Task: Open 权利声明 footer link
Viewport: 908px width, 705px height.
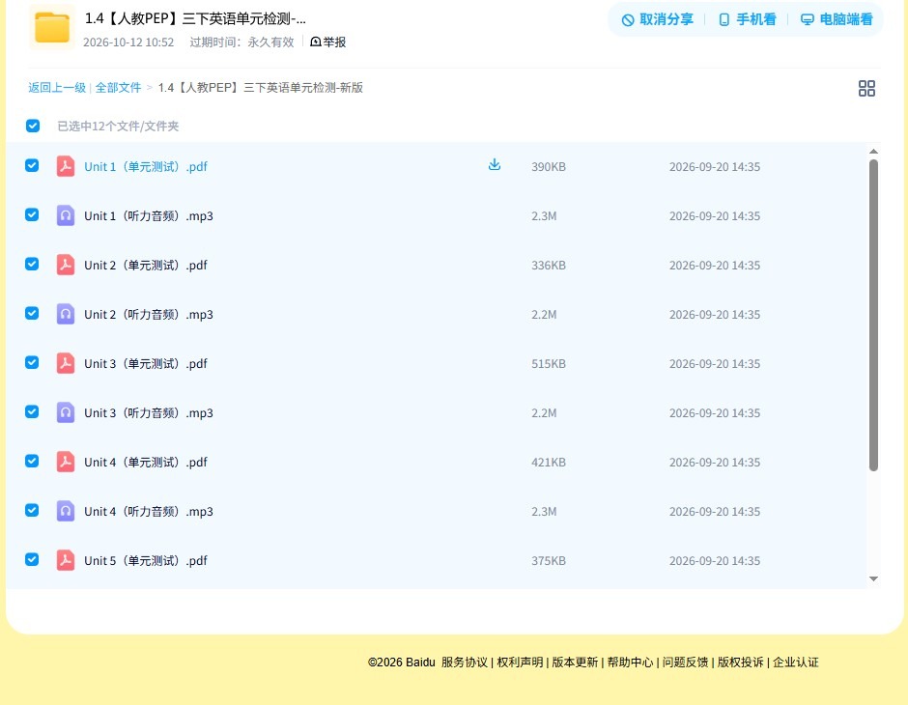Action: 520,663
